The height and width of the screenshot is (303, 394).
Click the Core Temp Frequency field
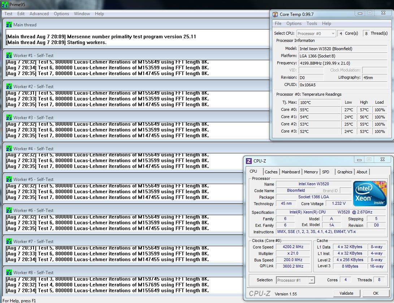pyautogui.click(x=343, y=63)
